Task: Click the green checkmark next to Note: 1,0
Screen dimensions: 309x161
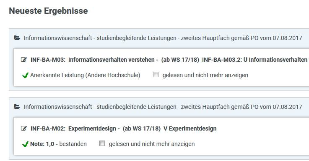Action: [x=25, y=144]
